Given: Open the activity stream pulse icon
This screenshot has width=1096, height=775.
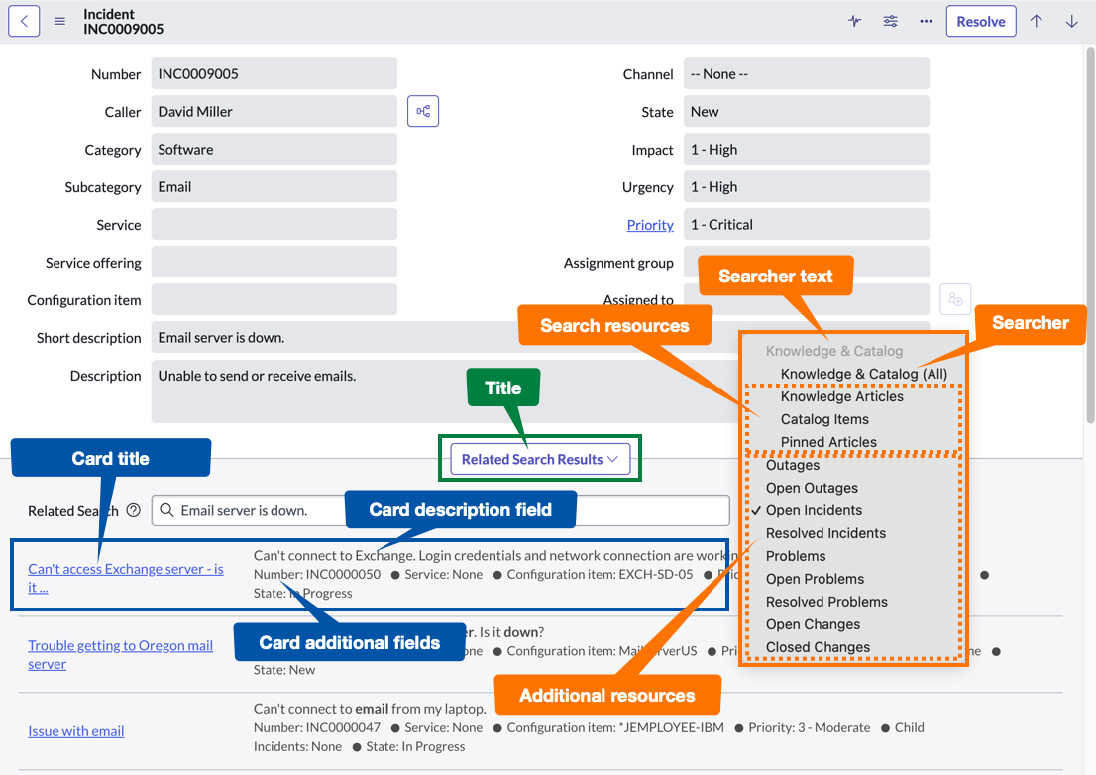Looking at the screenshot, I should 854,21.
